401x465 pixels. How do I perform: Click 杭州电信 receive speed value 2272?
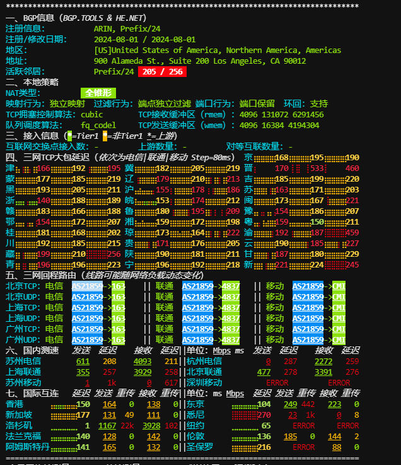pyautogui.click(x=323, y=361)
